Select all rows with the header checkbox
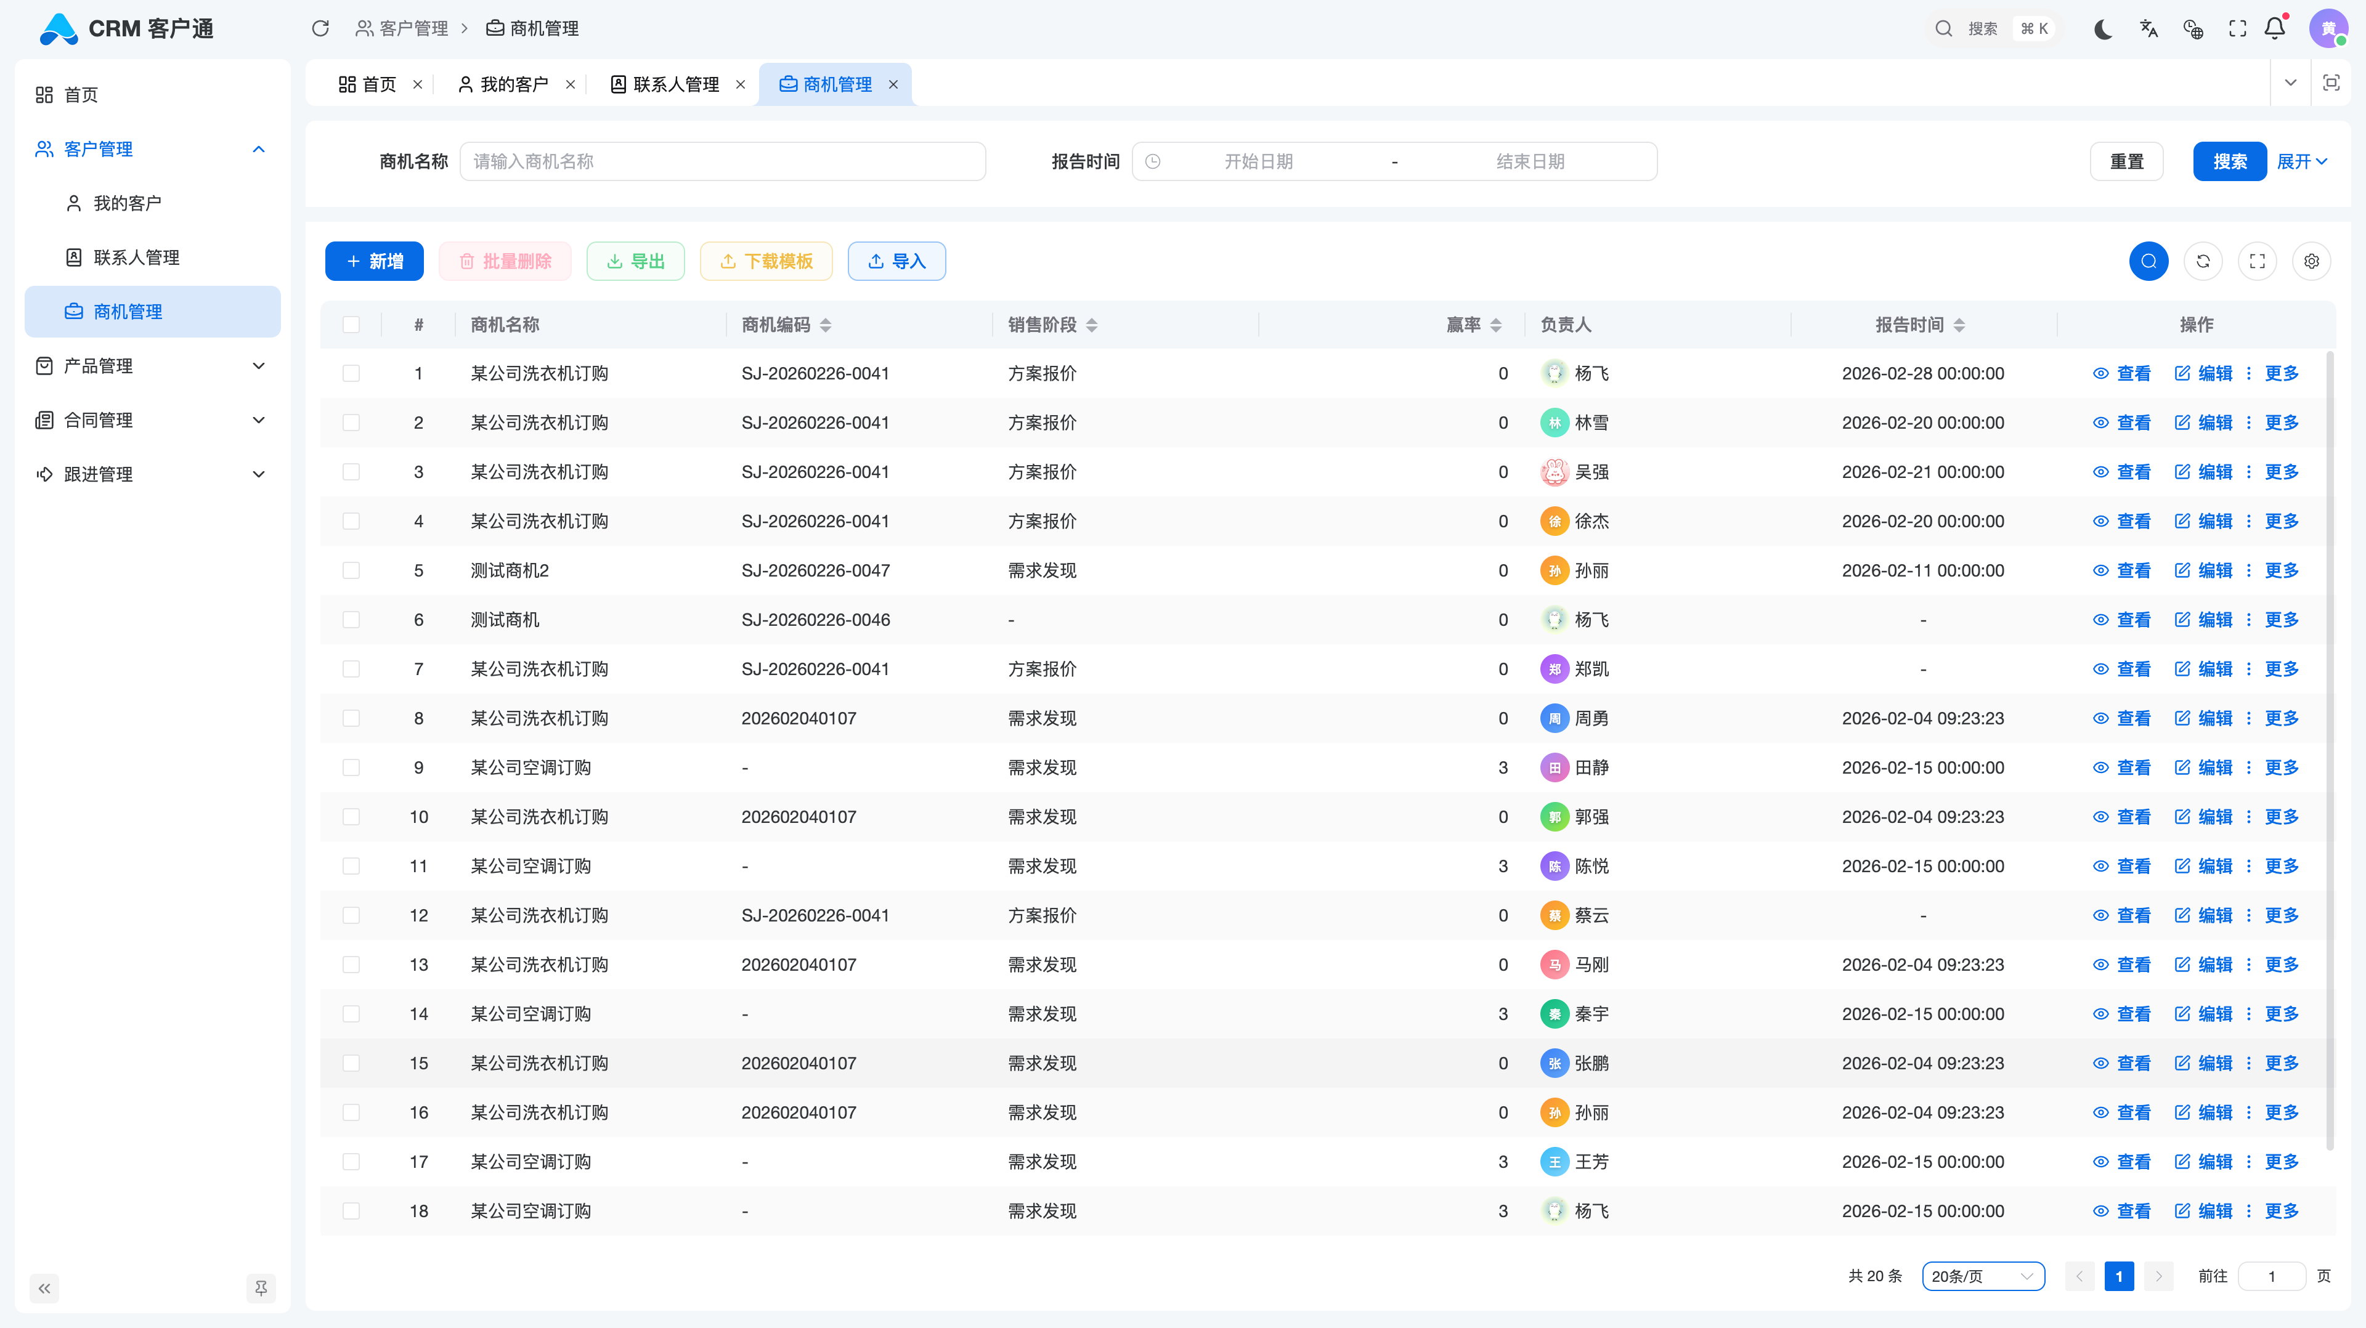Viewport: 2366px width, 1328px height. tap(352, 324)
